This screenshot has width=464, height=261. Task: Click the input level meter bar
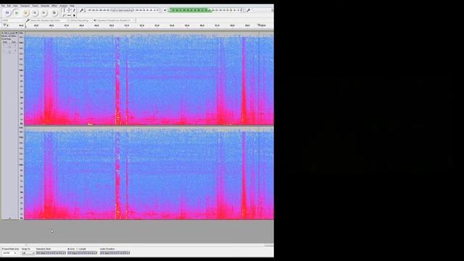point(122,10)
